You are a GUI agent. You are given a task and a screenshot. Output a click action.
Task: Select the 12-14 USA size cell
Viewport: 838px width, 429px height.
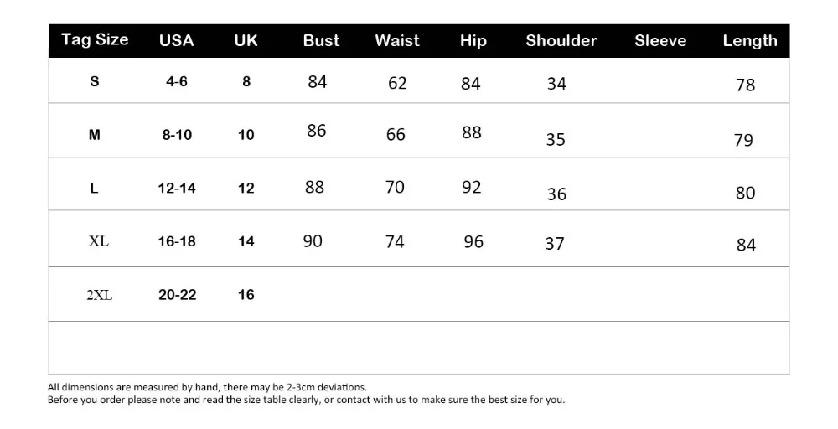177,188
